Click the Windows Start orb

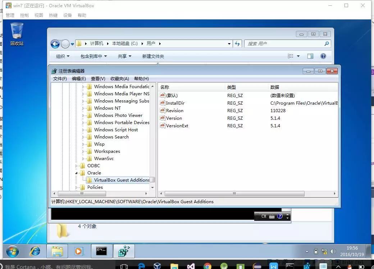[x=13, y=251]
